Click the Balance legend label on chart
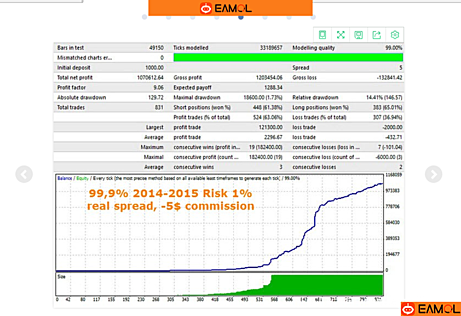This screenshot has height=316, width=461. [65, 178]
